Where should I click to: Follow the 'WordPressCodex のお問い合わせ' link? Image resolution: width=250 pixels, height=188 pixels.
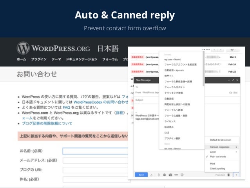coord(101,102)
